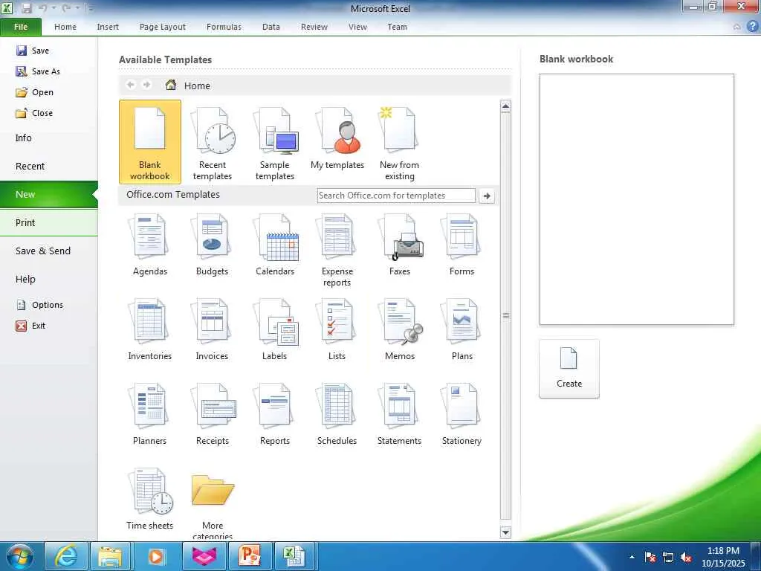Open Recent templates
Screen dimensions: 761x571
(x=212, y=142)
